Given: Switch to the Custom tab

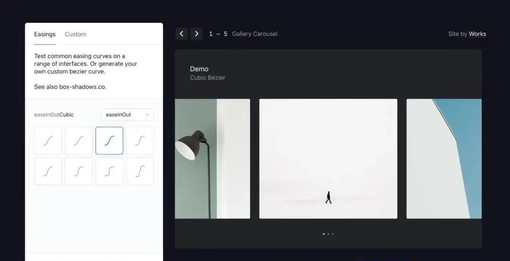Looking at the screenshot, I should coord(76,34).
